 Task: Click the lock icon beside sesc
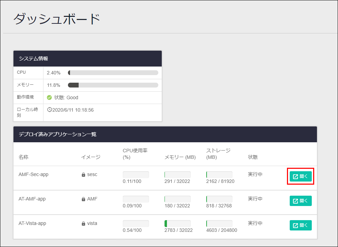point(83,175)
